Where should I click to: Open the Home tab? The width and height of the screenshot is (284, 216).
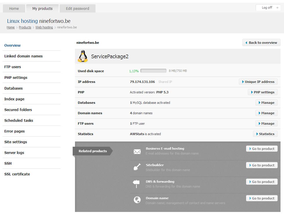tap(14, 8)
